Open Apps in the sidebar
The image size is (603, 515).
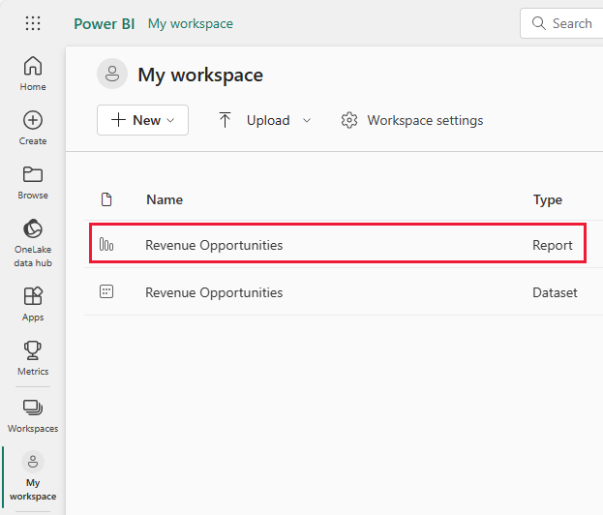pos(33,304)
